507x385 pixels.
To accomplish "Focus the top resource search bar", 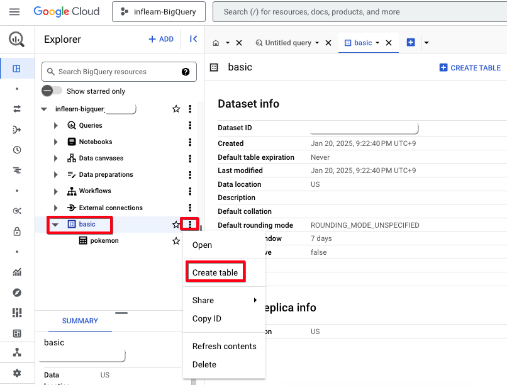I will pos(360,11).
